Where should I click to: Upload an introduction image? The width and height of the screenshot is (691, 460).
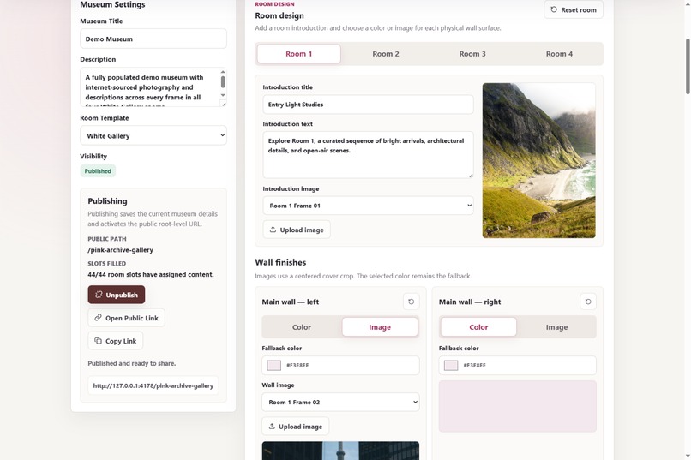pyautogui.click(x=297, y=230)
